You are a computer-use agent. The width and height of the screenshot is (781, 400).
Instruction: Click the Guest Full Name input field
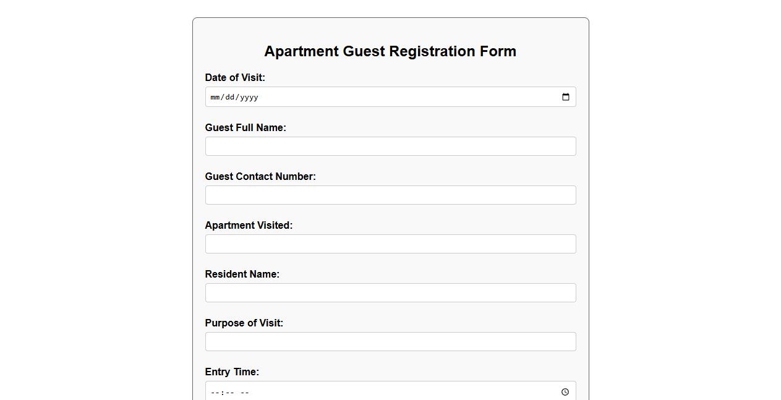390,146
